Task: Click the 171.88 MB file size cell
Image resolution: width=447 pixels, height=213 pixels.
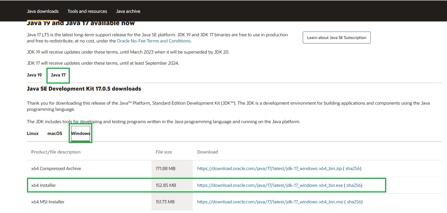Action: (x=165, y=168)
